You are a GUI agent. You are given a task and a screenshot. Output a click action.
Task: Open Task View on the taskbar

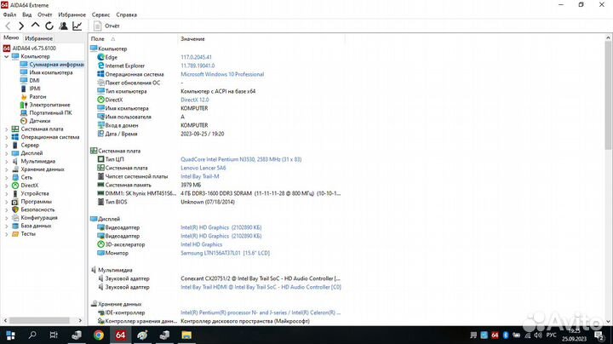[x=54, y=335]
